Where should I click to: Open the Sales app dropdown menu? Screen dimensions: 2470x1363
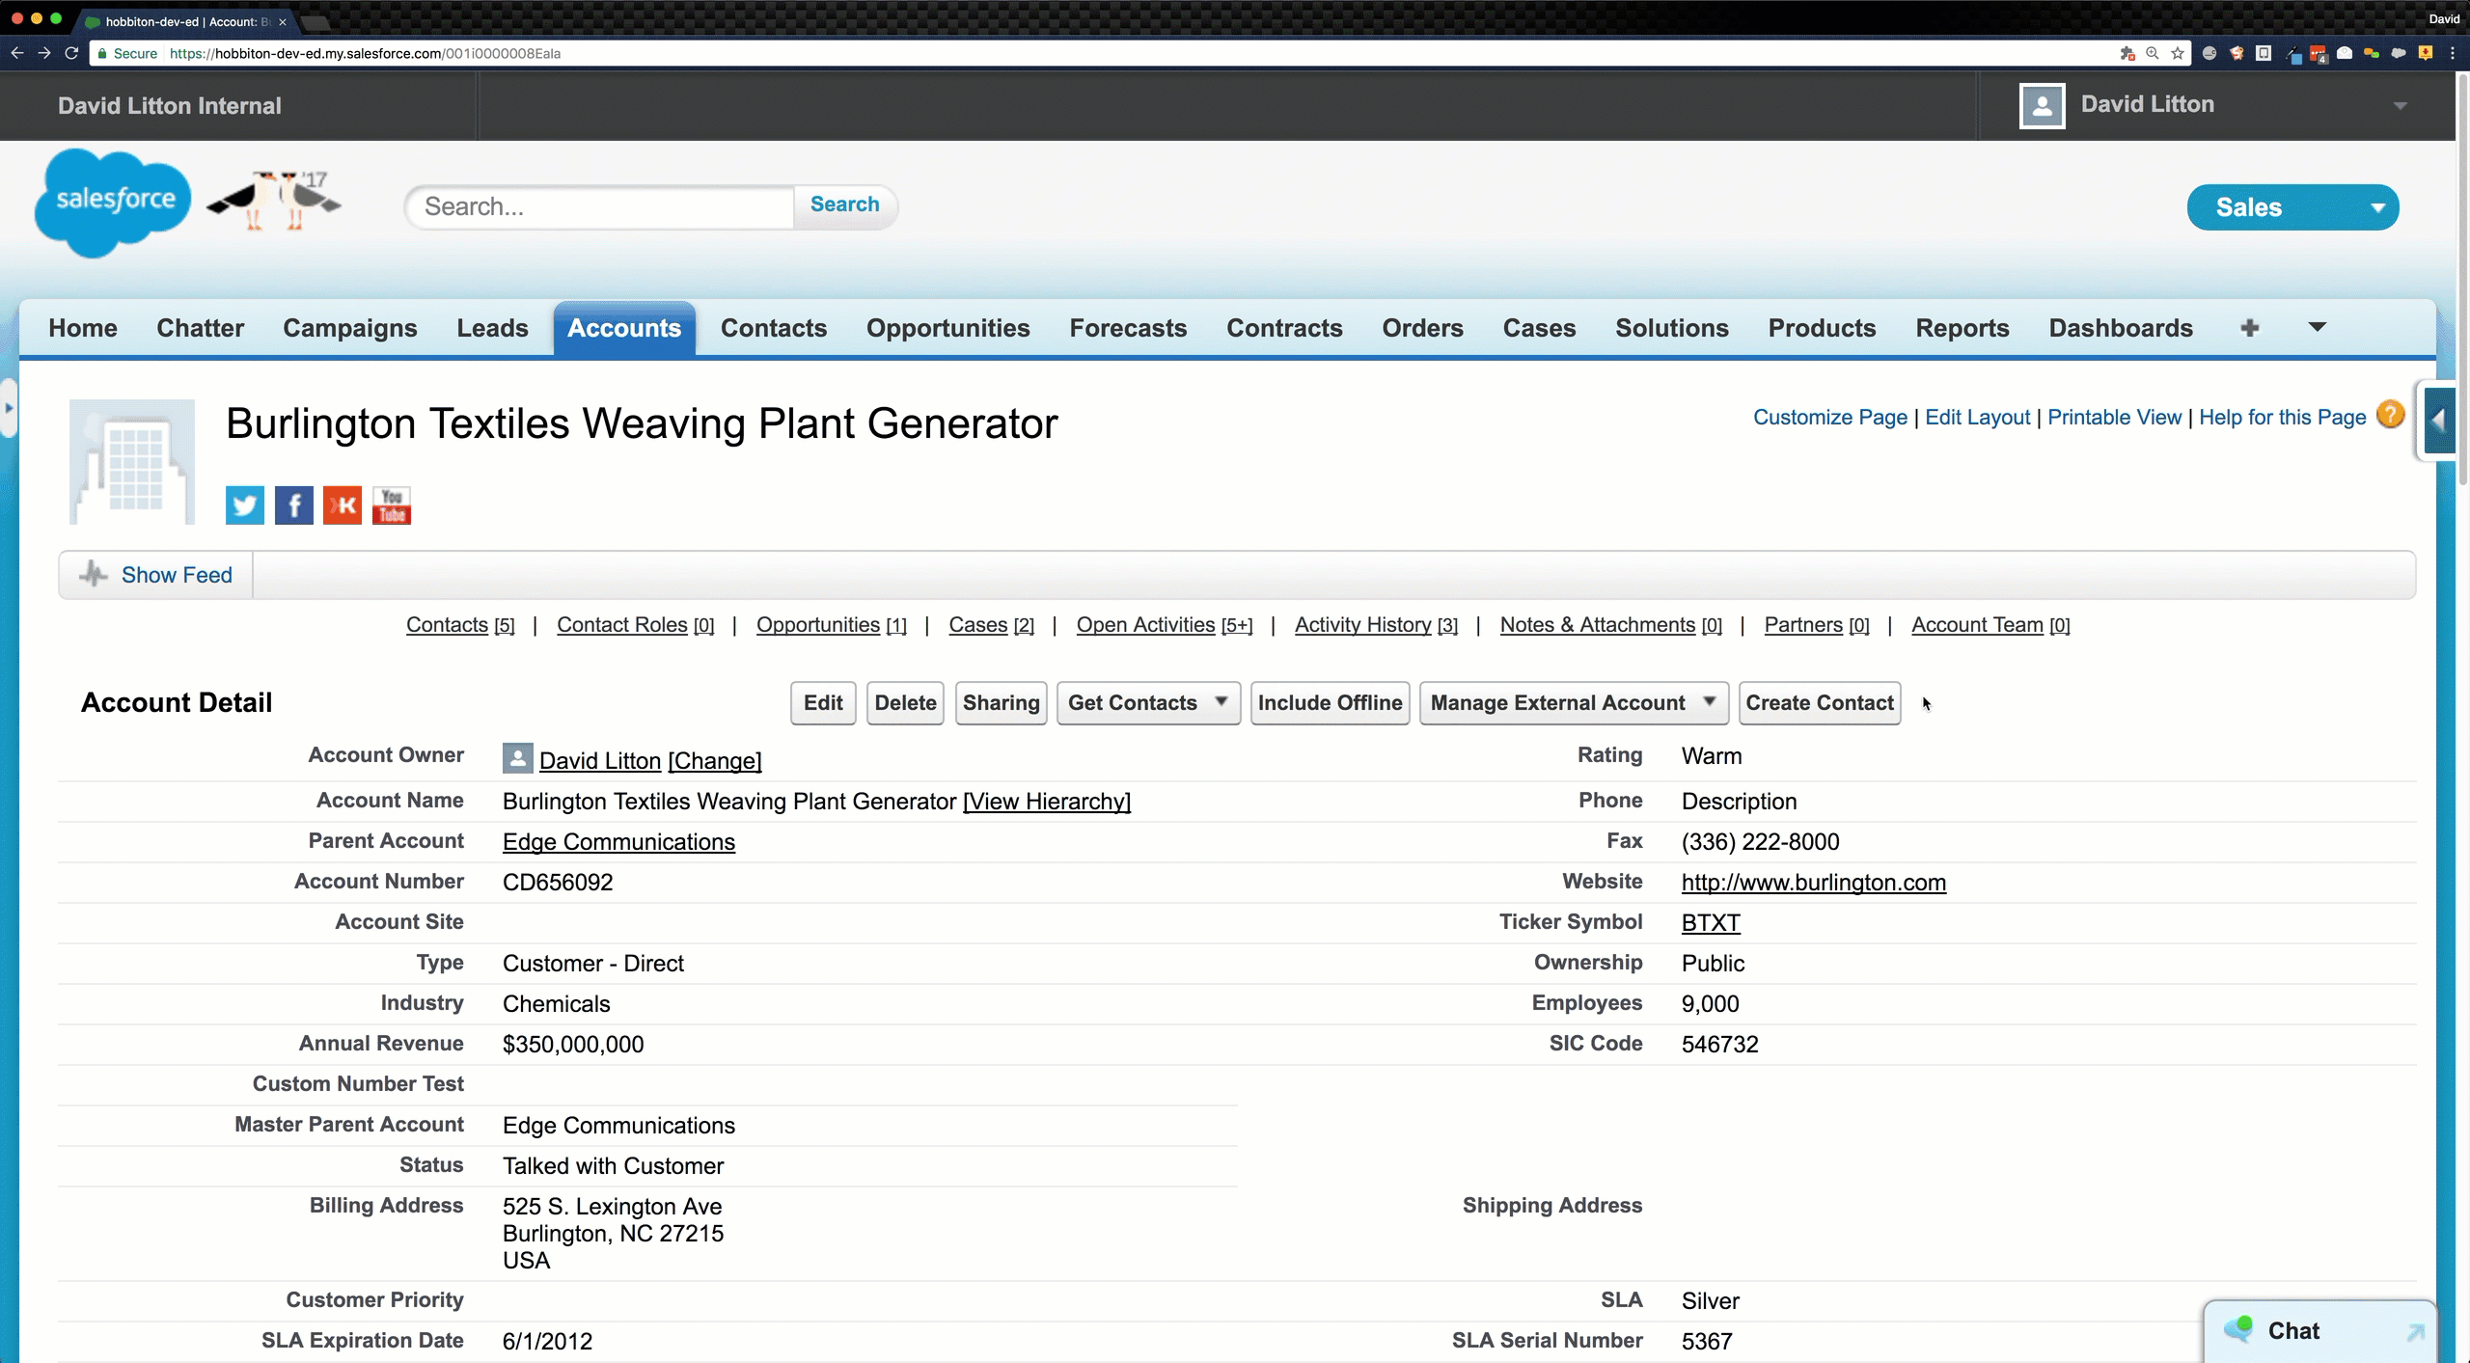coord(2292,207)
